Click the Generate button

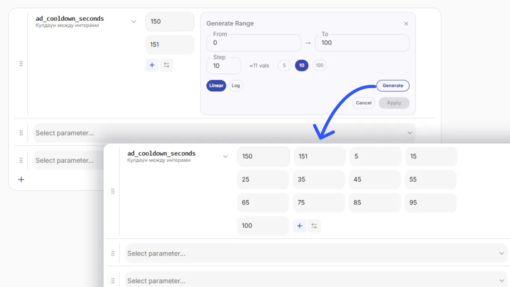point(393,86)
